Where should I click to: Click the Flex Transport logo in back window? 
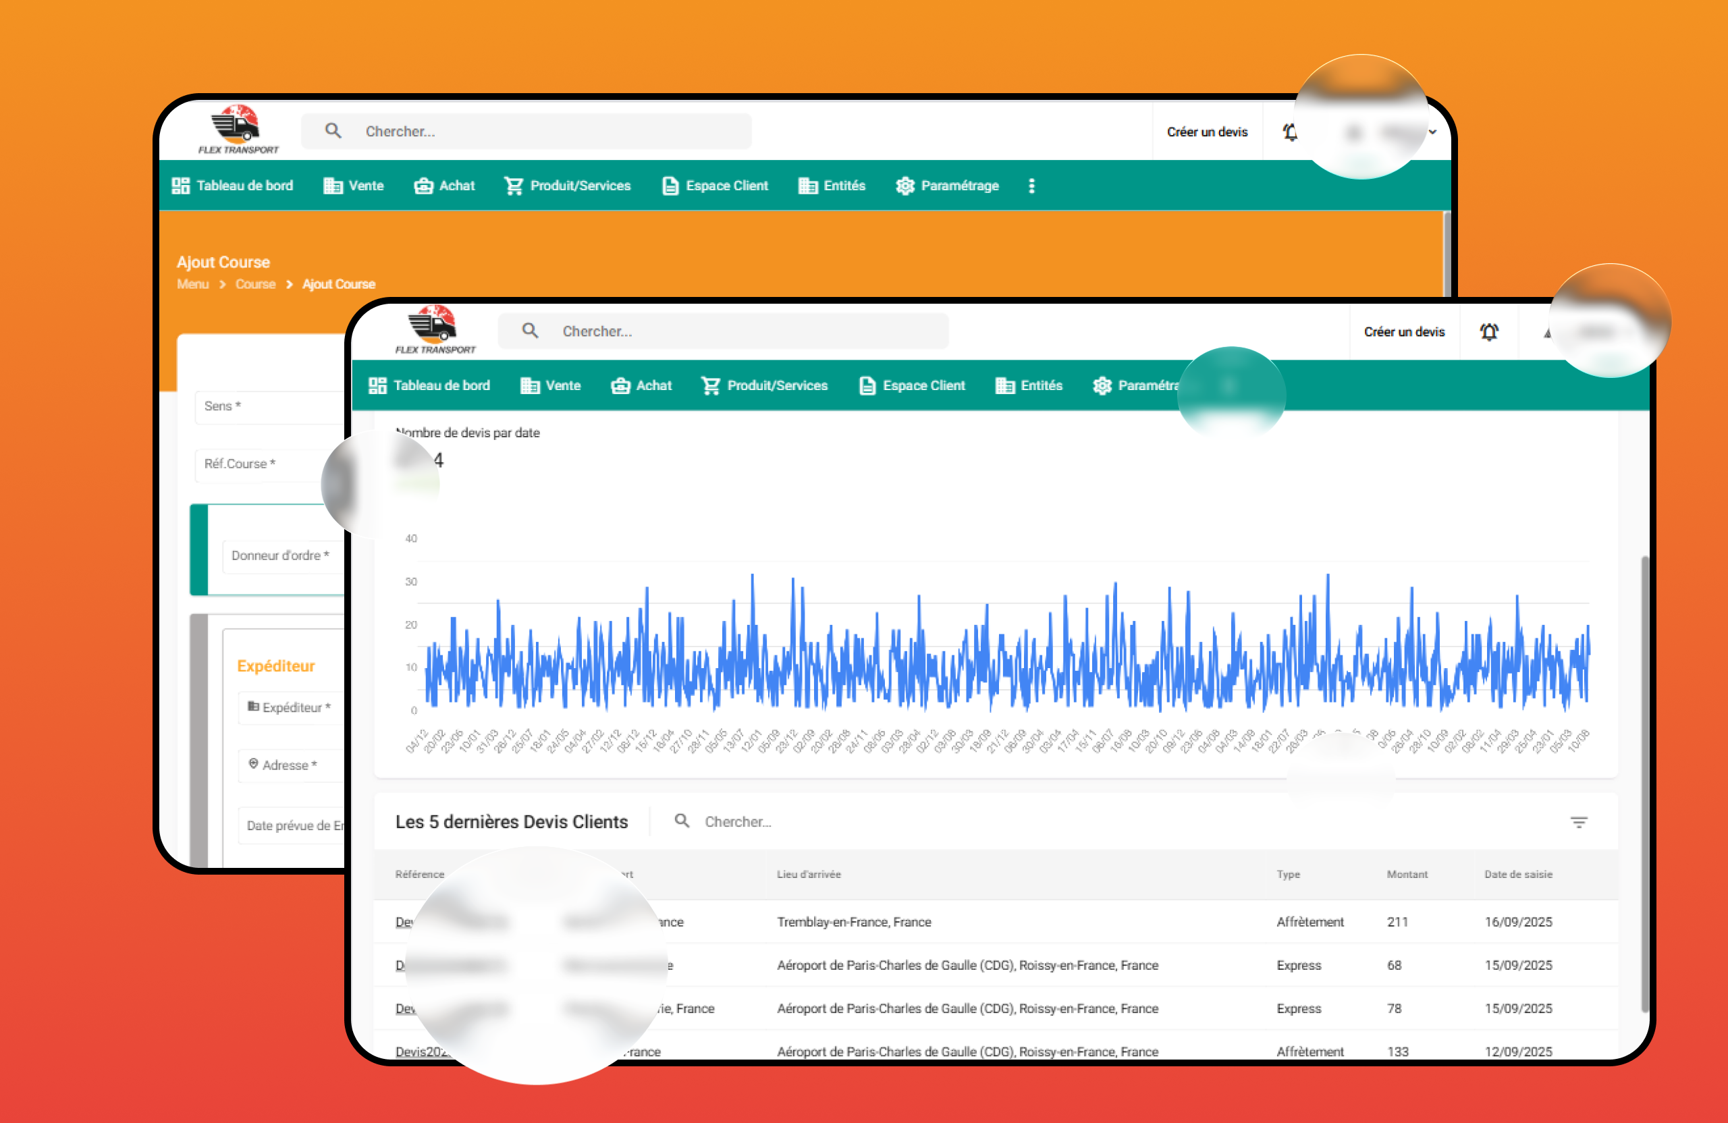click(238, 130)
